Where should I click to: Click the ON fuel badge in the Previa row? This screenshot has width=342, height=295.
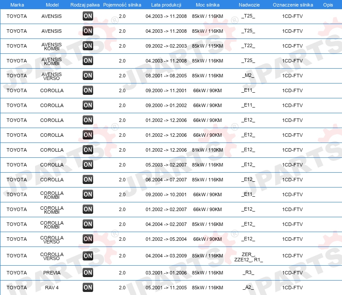pos(88,273)
